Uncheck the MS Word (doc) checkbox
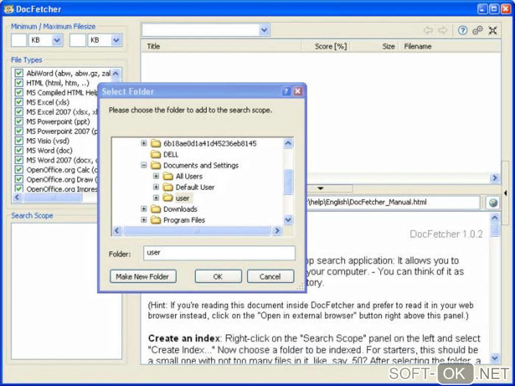The width and height of the screenshot is (515, 386). 19,150
